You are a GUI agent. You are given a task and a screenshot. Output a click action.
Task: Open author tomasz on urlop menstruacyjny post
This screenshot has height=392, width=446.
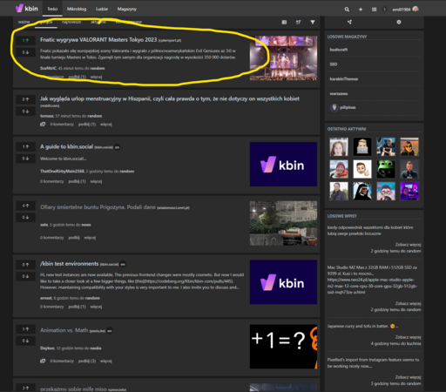47,116
